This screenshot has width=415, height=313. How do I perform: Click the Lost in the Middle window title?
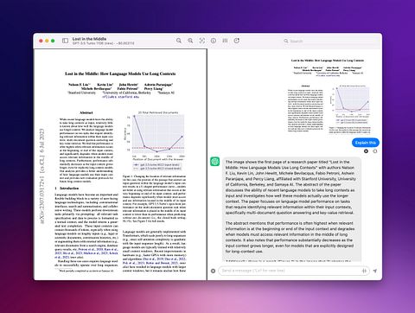(89, 39)
